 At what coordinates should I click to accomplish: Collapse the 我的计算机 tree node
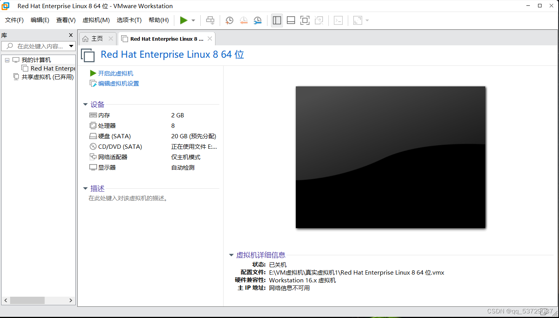point(7,60)
